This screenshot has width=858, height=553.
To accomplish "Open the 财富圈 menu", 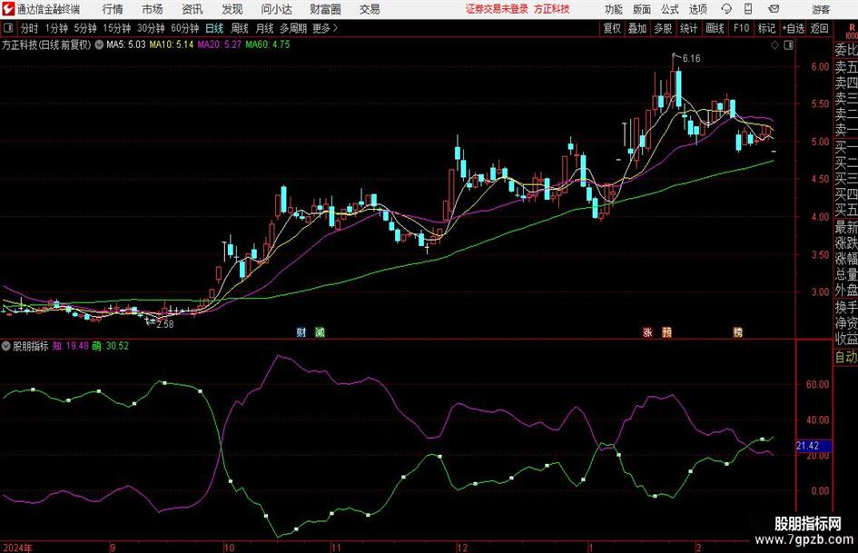I will tap(326, 9).
